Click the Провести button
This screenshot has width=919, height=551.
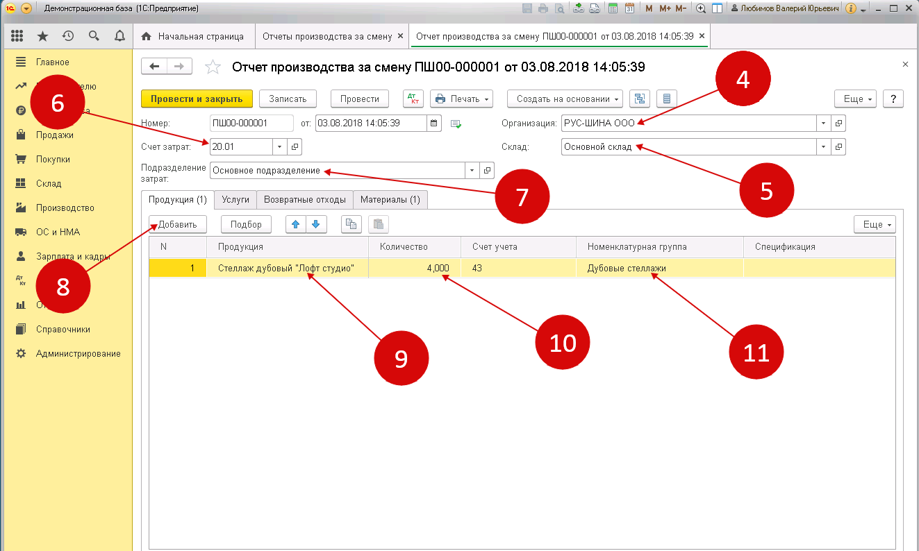pos(360,99)
